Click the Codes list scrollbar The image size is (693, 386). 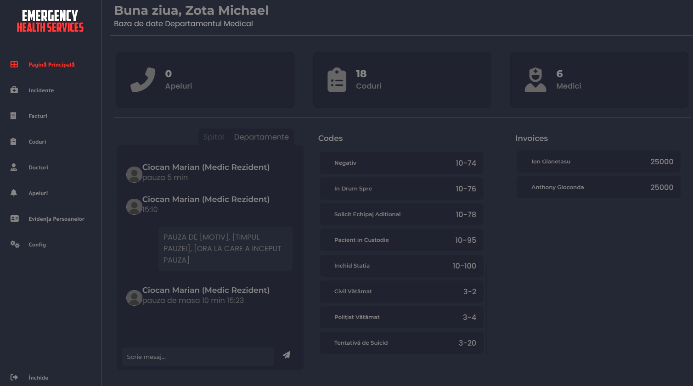486,308
